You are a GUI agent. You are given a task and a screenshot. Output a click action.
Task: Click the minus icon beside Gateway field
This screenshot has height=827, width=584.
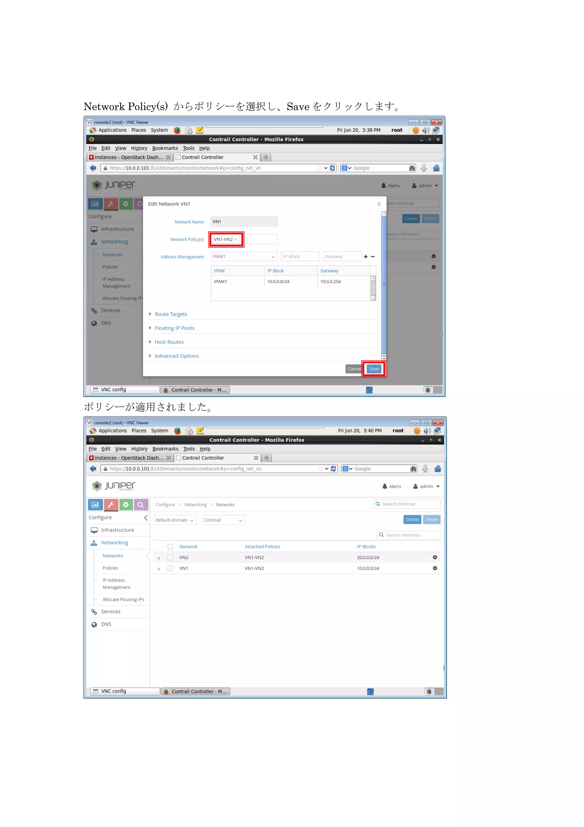(372, 256)
